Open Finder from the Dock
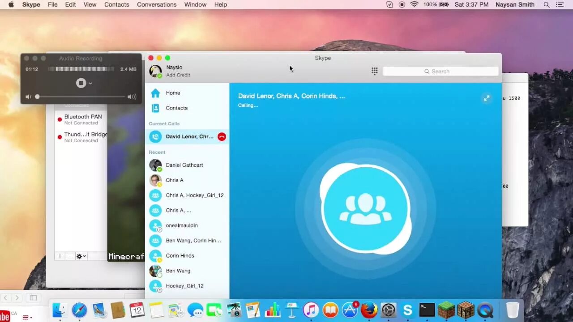 (60, 310)
